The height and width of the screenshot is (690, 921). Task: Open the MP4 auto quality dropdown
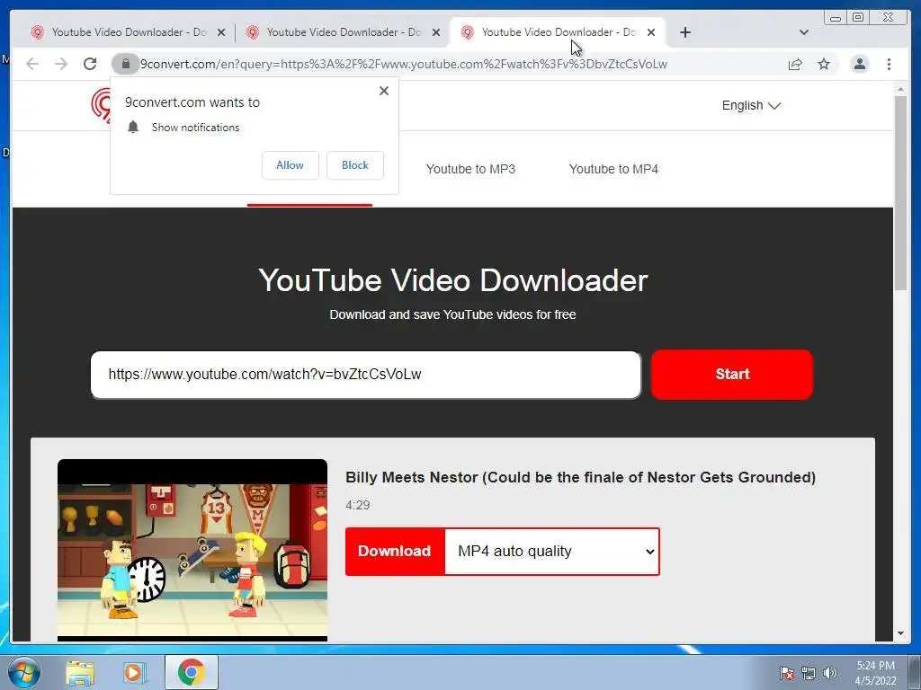click(x=552, y=552)
